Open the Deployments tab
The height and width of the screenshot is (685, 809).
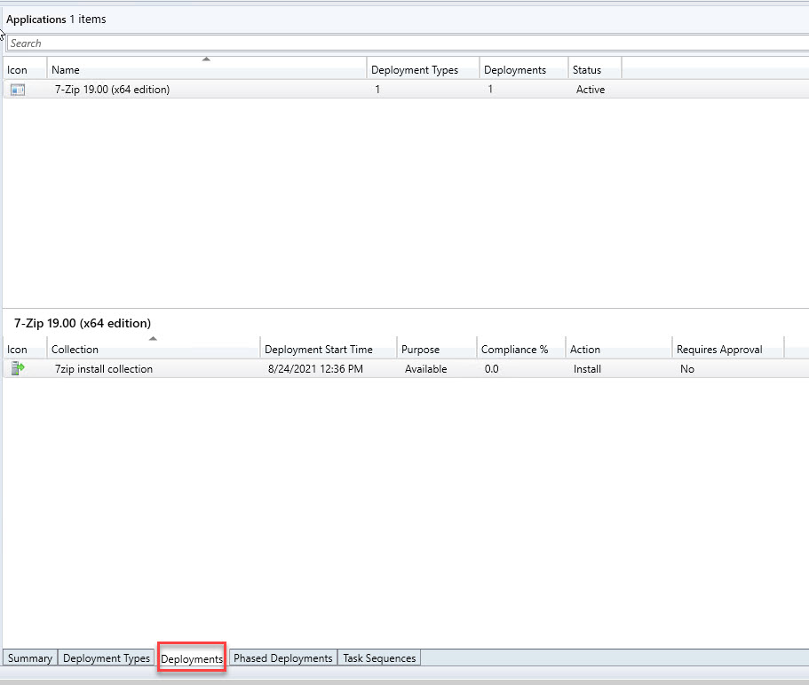click(x=192, y=658)
